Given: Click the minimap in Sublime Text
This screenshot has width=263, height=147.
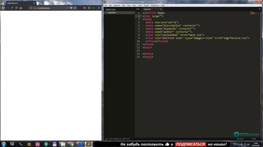Looking at the screenshot, I should [x=255, y=13].
